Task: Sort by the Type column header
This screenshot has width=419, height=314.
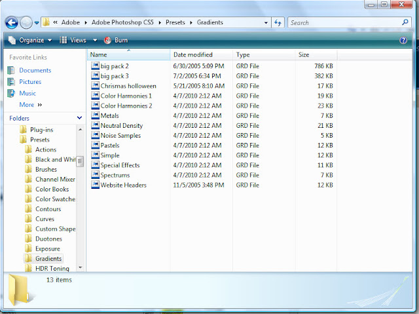Action: [264, 55]
